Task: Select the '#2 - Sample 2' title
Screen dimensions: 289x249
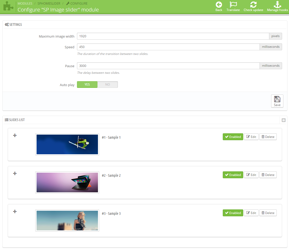Action: [111, 175]
